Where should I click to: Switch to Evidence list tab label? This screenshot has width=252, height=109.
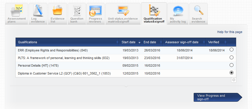point(57,20)
